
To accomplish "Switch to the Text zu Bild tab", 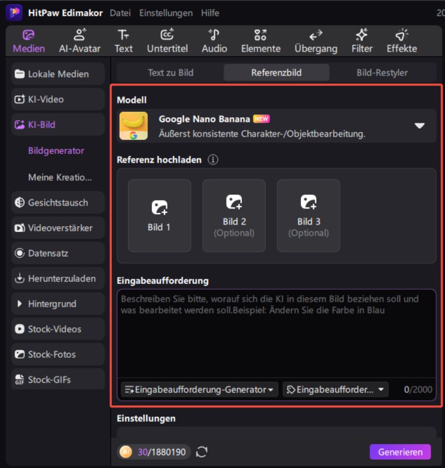I will (x=171, y=72).
